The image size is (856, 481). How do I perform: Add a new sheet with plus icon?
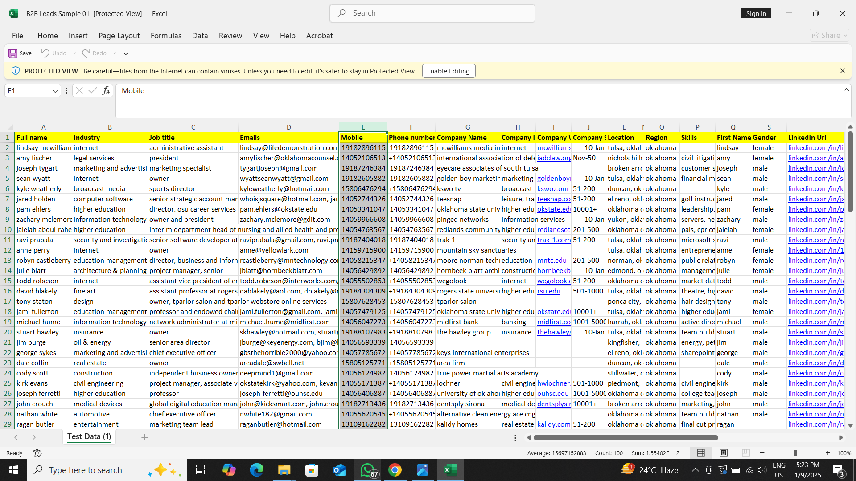(144, 437)
